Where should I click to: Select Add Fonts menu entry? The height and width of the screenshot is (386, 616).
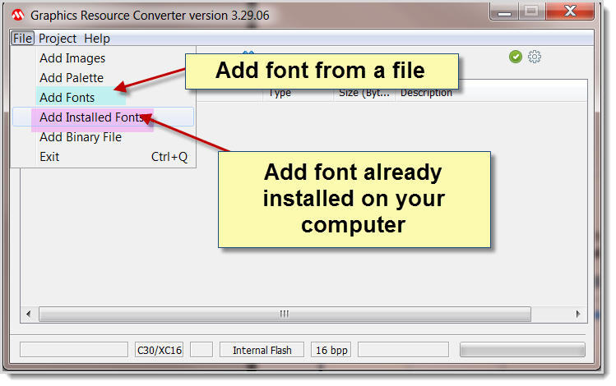click(x=104, y=97)
